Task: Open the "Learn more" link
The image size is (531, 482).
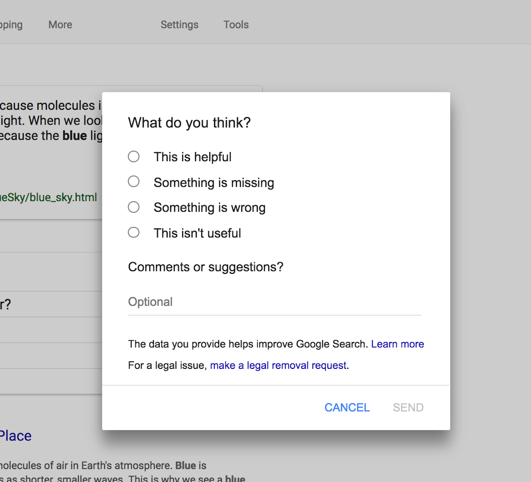Action: pyautogui.click(x=397, y=344)
